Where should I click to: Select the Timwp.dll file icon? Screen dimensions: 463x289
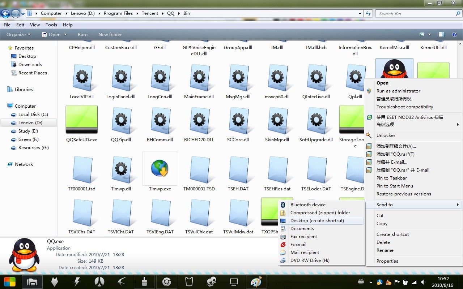click(x=121, y=169)
